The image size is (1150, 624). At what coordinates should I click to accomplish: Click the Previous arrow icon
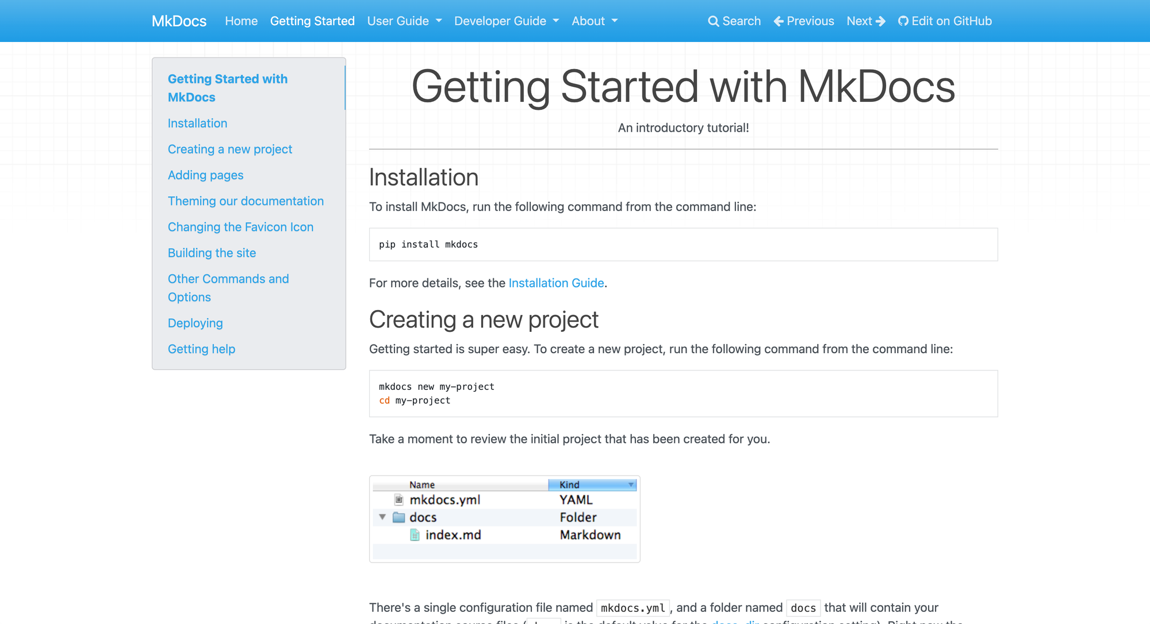coord(778,21)
